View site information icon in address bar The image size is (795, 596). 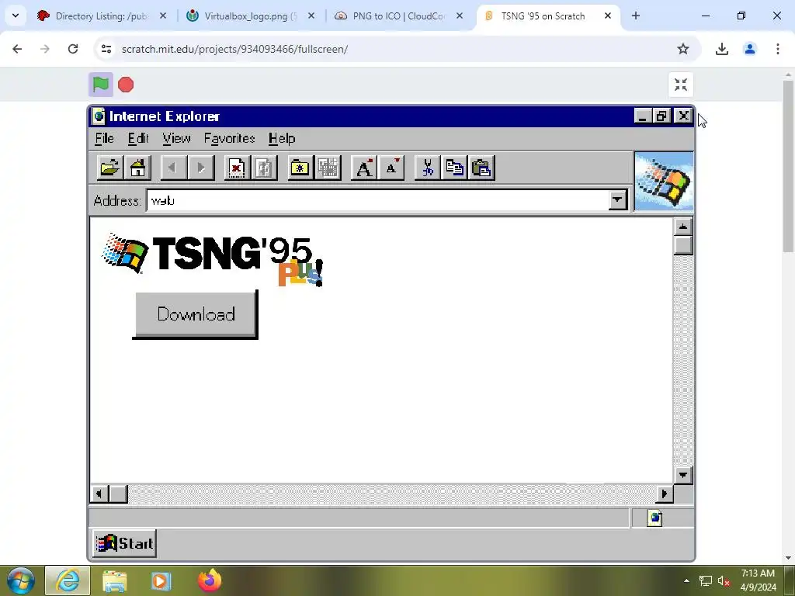point(106,49)
